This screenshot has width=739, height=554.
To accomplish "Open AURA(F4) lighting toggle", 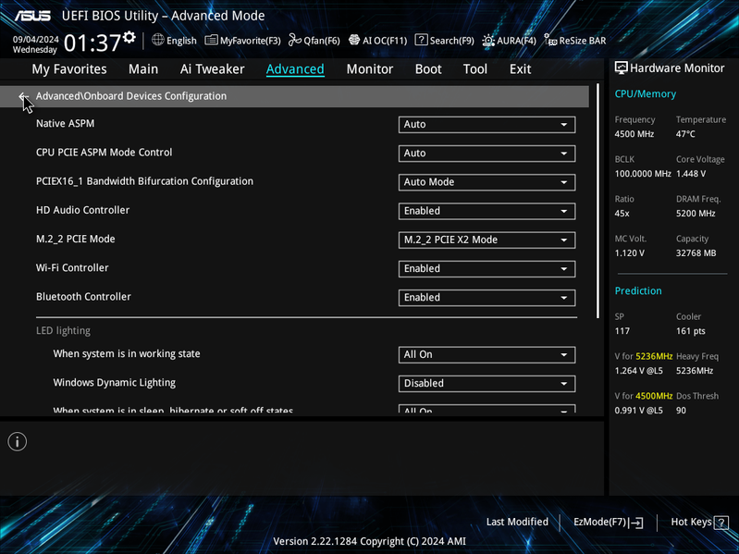I will coord(488,41).
